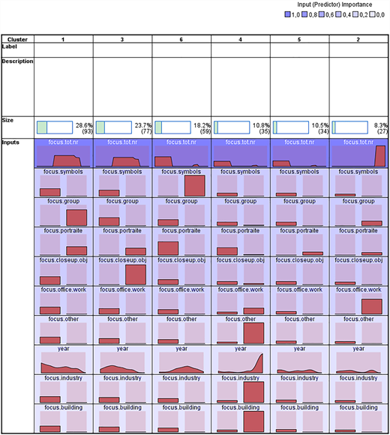390x435 pixels.
Task: Open year distribution chart in cluster 4
Action: tap(241, 360)
